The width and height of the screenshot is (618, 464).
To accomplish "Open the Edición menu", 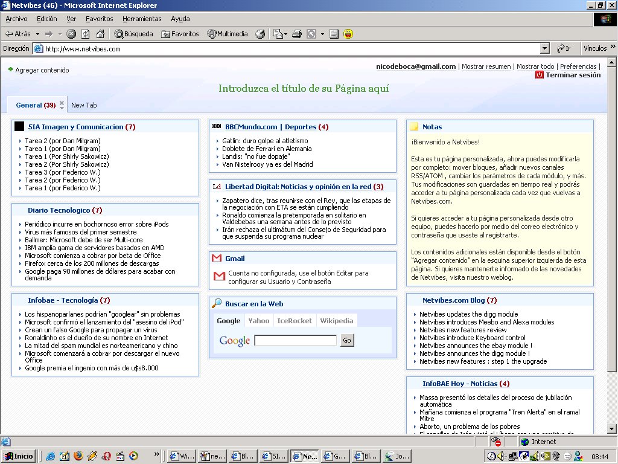I will [x=47, y=19].
